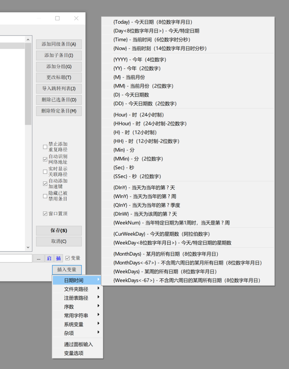Insert the {Now} timestamp variable
The height and width of the screenshot is (369, 289).
[x=188, y=48]
